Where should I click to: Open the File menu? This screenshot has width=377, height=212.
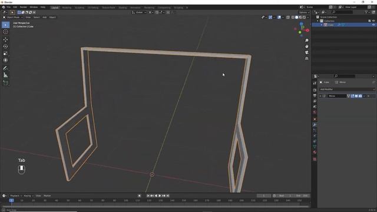tap(9, 7)
